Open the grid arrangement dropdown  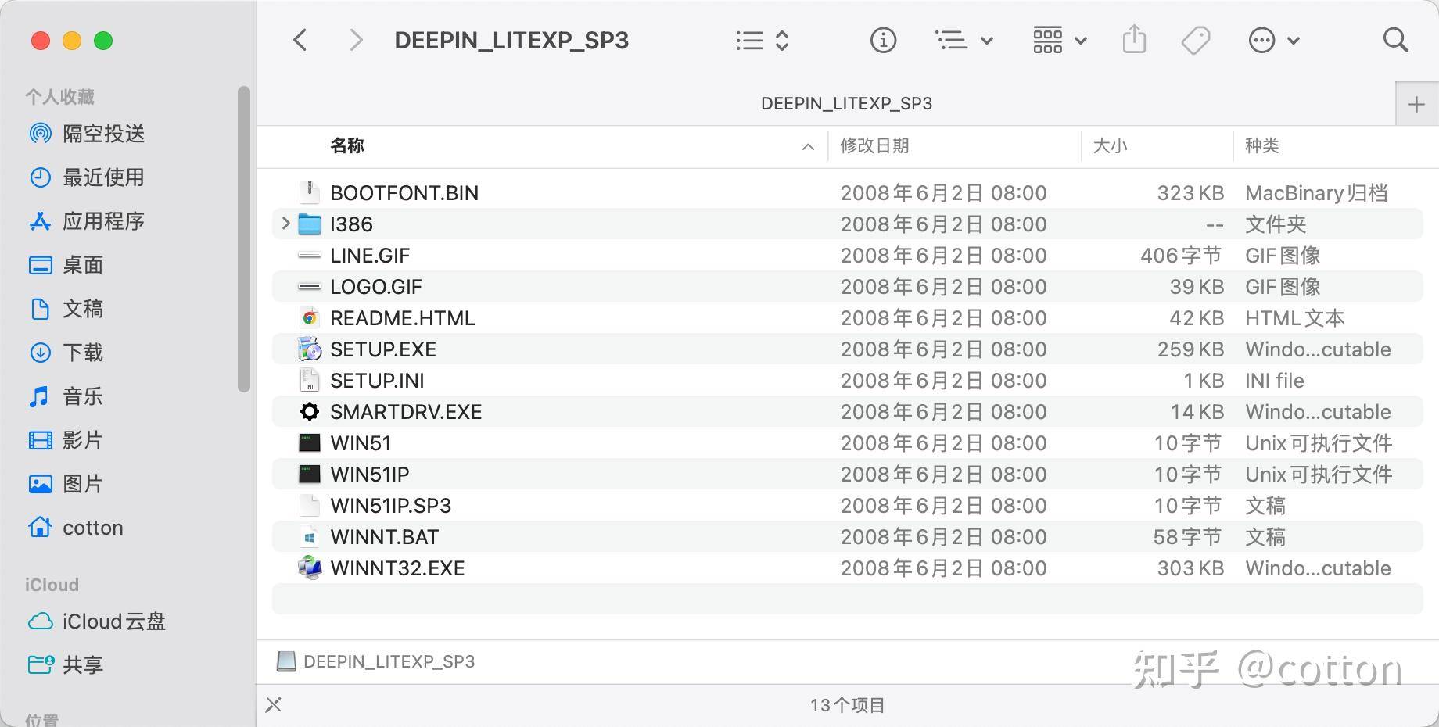pyautogui.click(x=1060, y=40)
